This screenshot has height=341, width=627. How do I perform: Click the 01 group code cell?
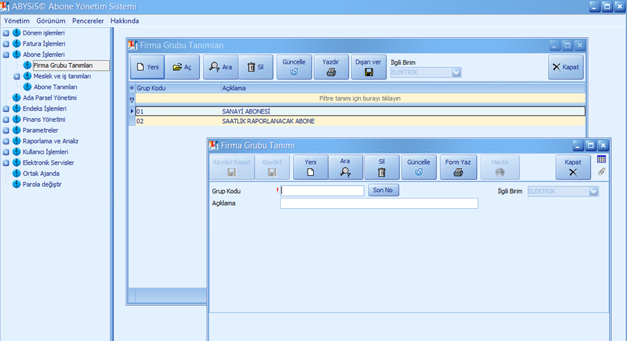tap(178, 111)
